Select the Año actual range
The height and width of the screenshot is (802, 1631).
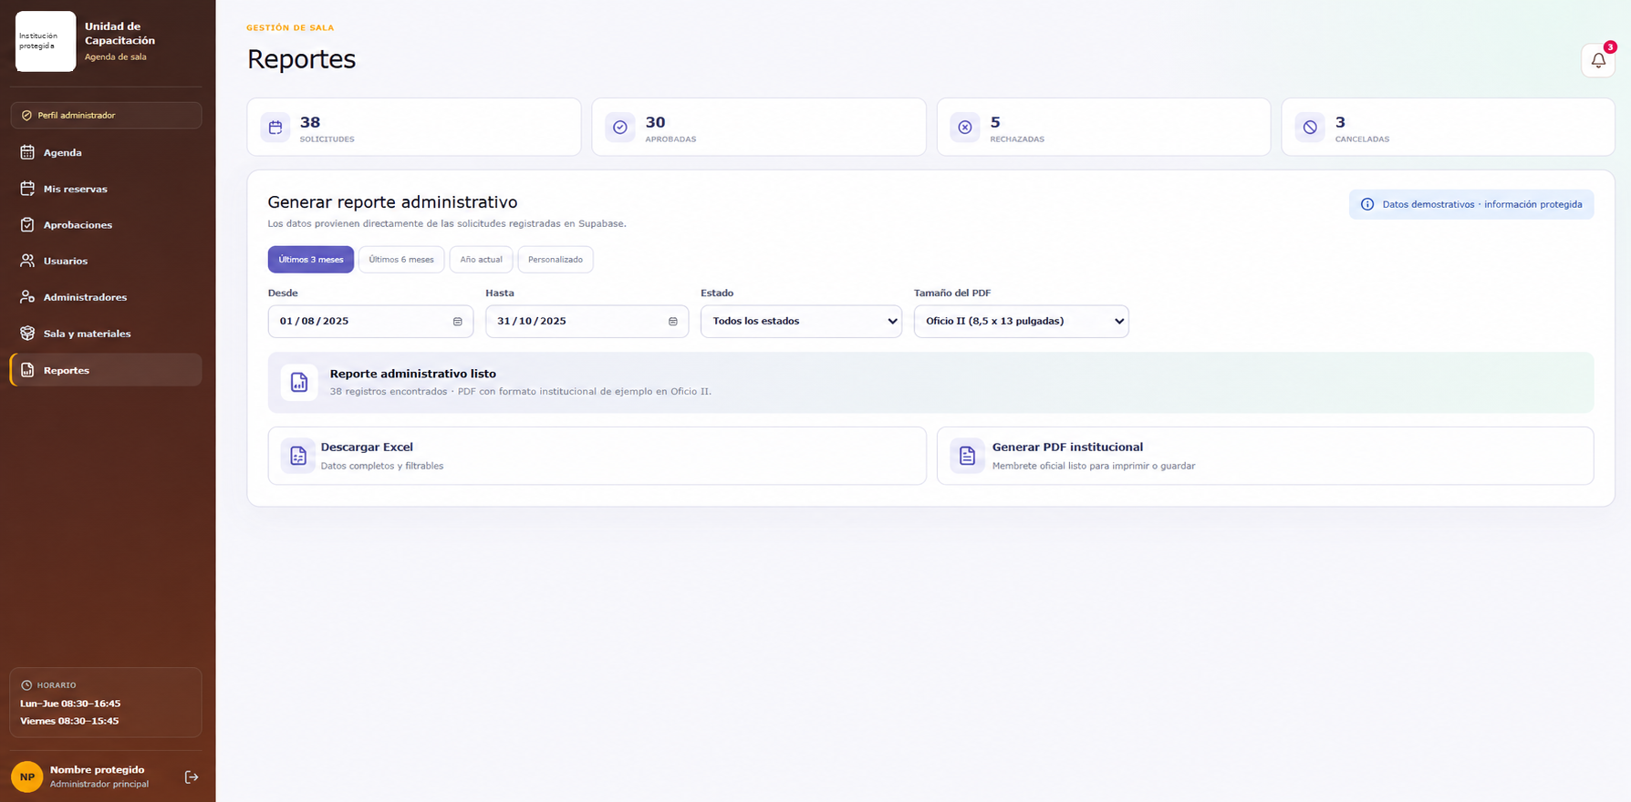481,260
